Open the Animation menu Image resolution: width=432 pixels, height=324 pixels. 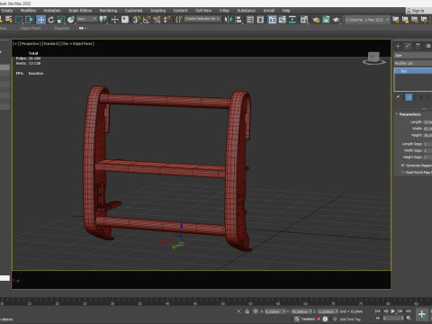point(52,11)
